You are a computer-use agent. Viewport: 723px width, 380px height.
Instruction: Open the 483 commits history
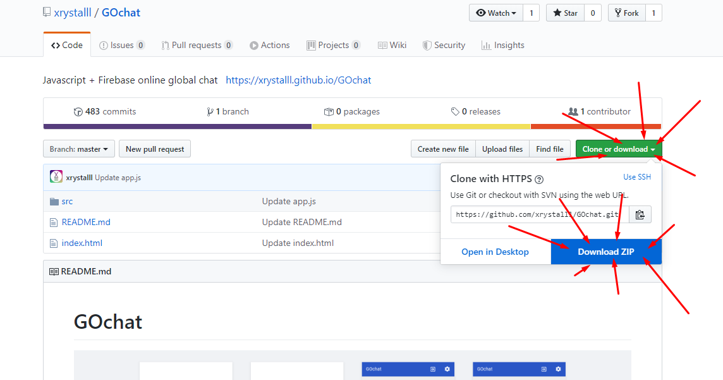tap(105, 112)
